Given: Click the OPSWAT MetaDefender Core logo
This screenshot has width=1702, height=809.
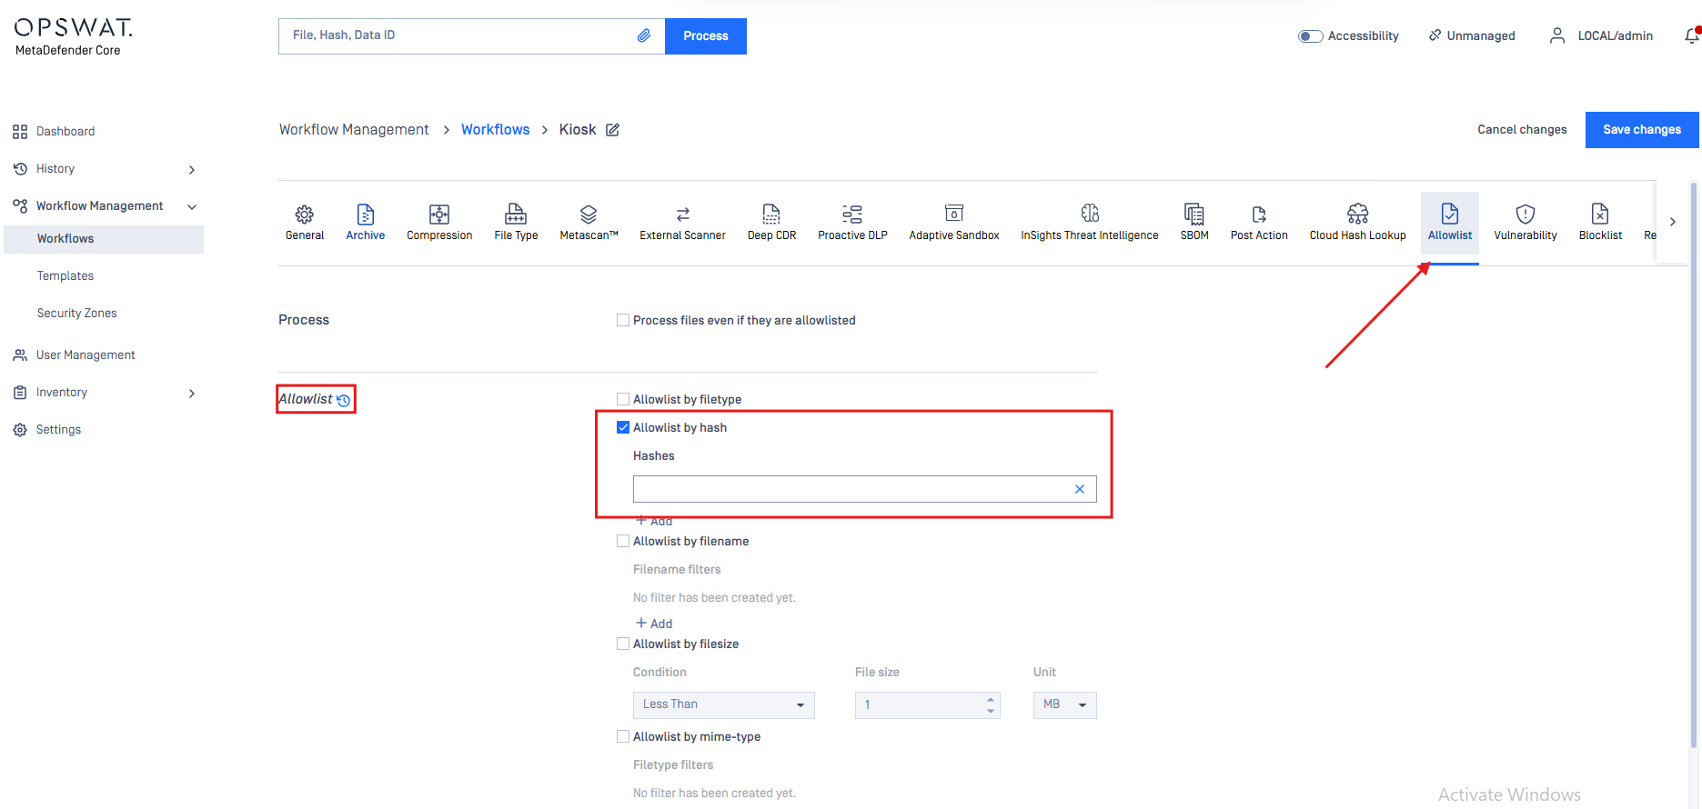Looking at the screenshot, I should 73,36.
